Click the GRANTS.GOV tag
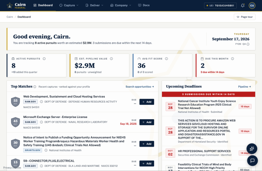 point(33,150)
